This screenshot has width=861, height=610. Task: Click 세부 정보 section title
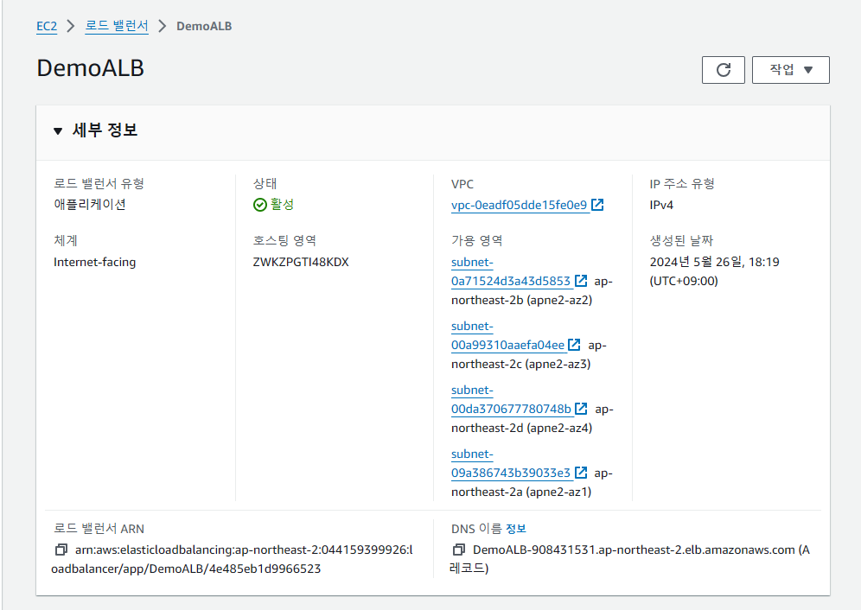[105, 130]
